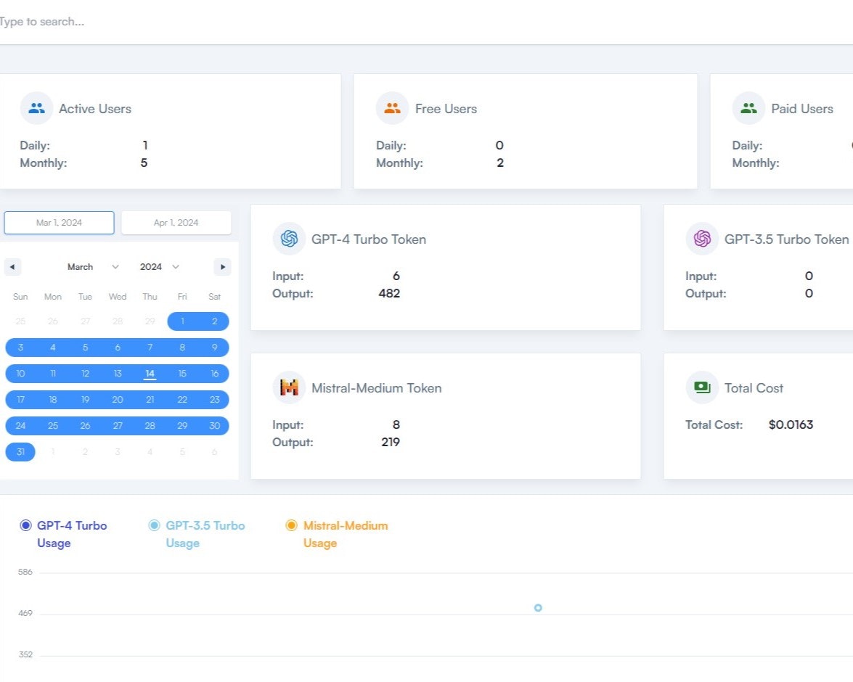Click the Paid Users icon
853x682 pixels.
pyautogui.click(x=748, y=107)
